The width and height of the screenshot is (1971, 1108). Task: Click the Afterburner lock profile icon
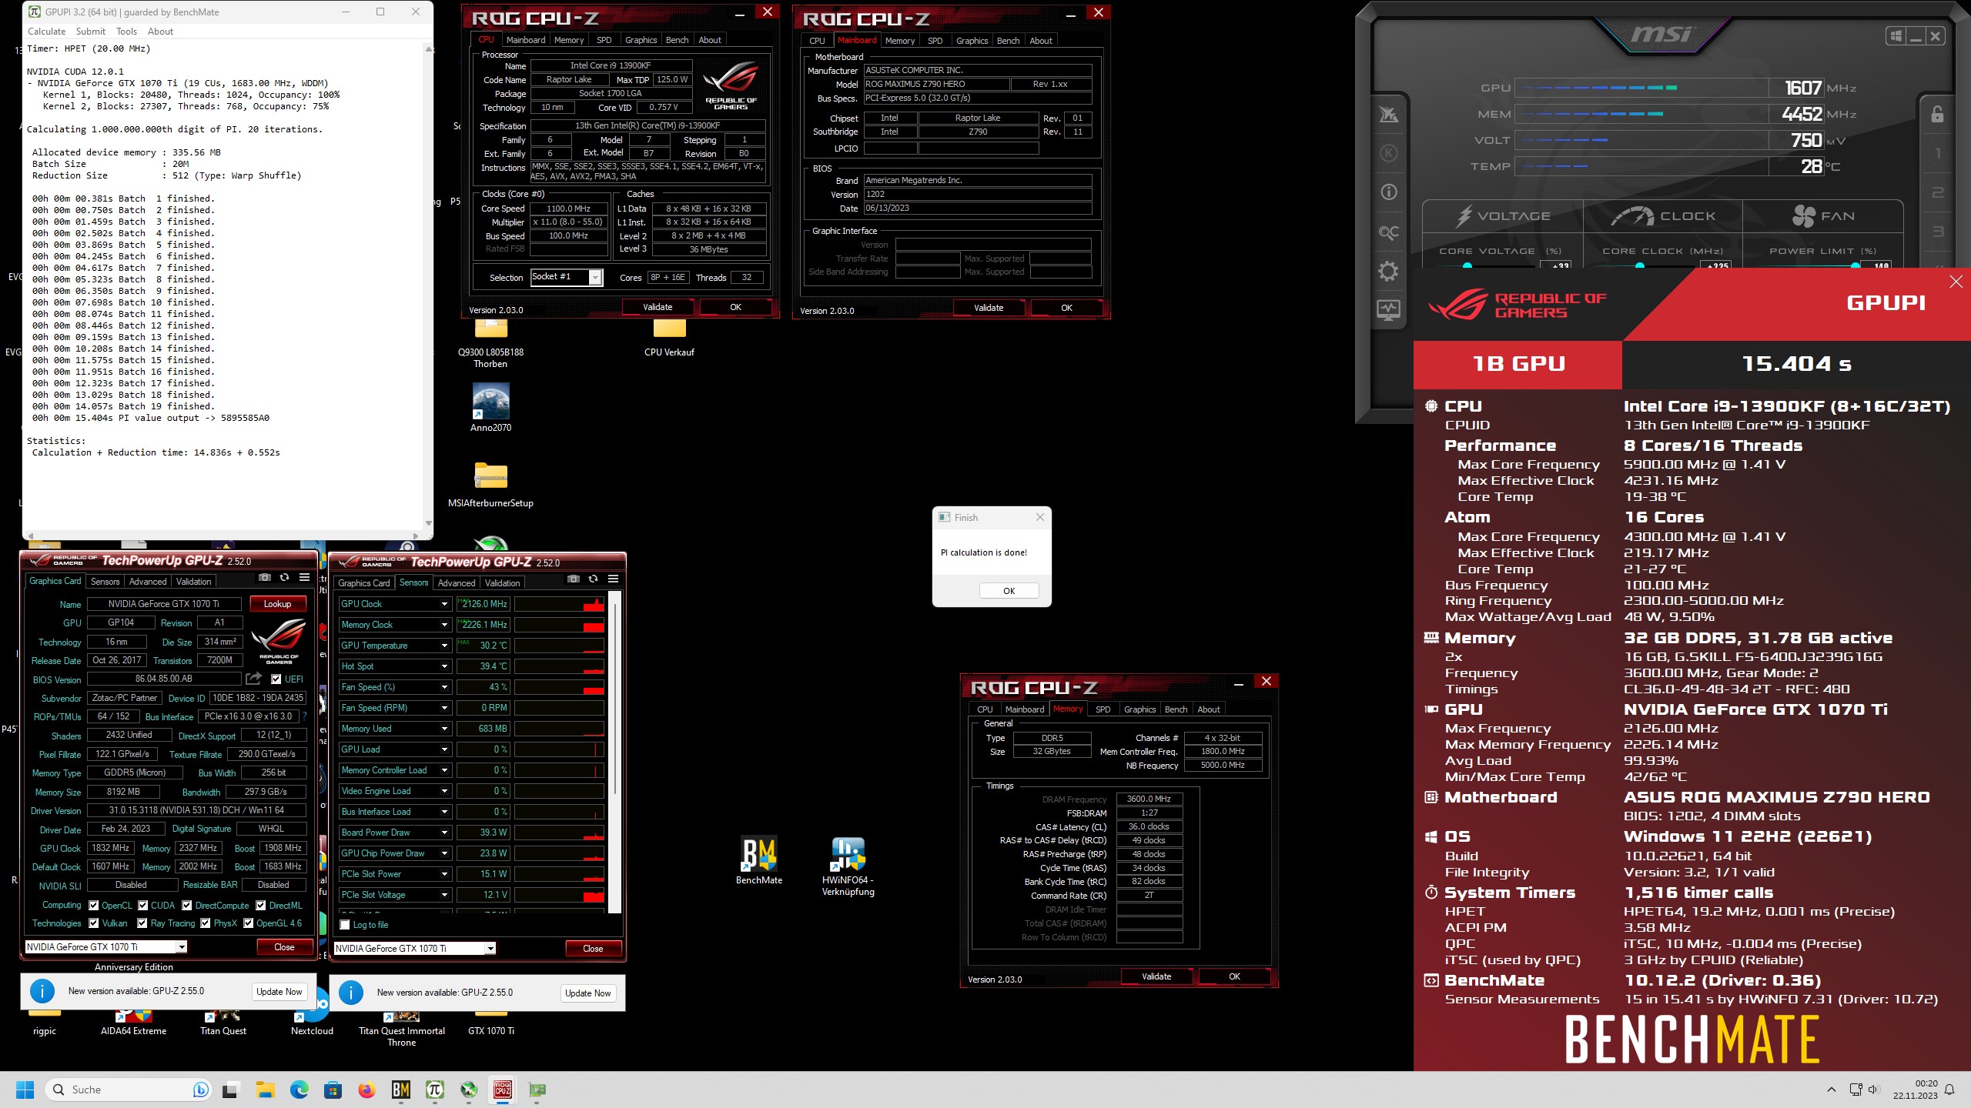[x=1938, y=115]
